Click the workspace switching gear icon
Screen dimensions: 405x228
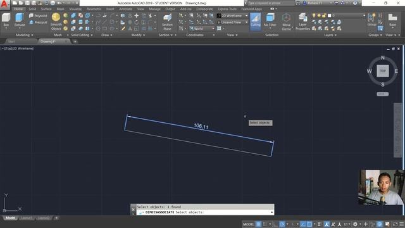click(x=355, y=224)
